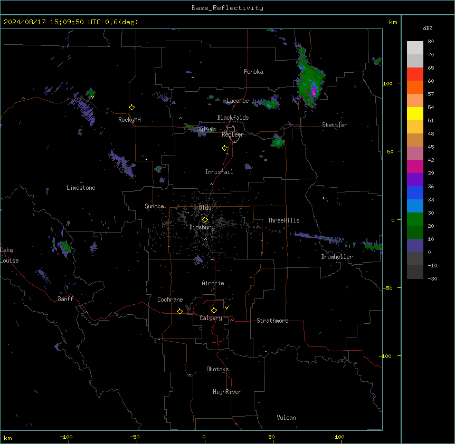Viewport: 455px width, 444px height.
Task: Select the Drumheller label
Action: (x=337, y=257)
